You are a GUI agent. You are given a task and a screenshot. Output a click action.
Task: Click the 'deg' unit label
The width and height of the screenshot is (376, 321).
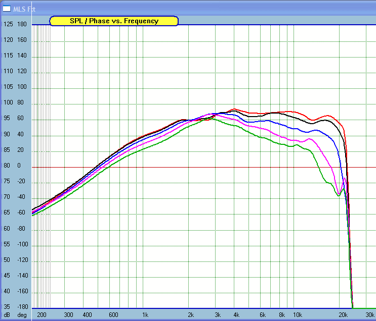click(x=22, y=315)
